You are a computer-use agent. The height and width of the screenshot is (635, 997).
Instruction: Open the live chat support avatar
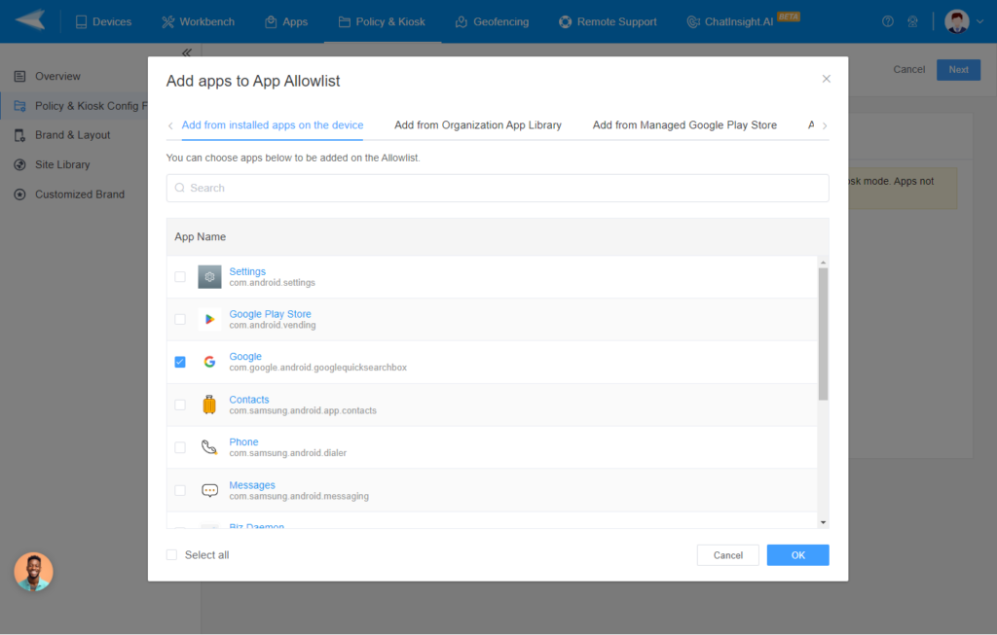point(34,572)
